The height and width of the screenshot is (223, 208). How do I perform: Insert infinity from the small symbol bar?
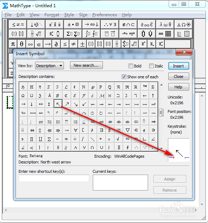coord(30,44)
